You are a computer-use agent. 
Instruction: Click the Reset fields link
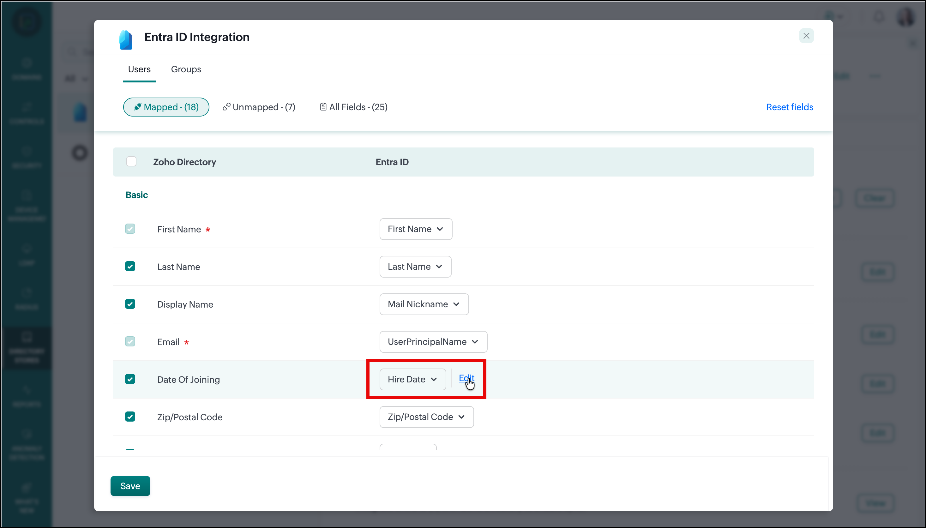789,107
